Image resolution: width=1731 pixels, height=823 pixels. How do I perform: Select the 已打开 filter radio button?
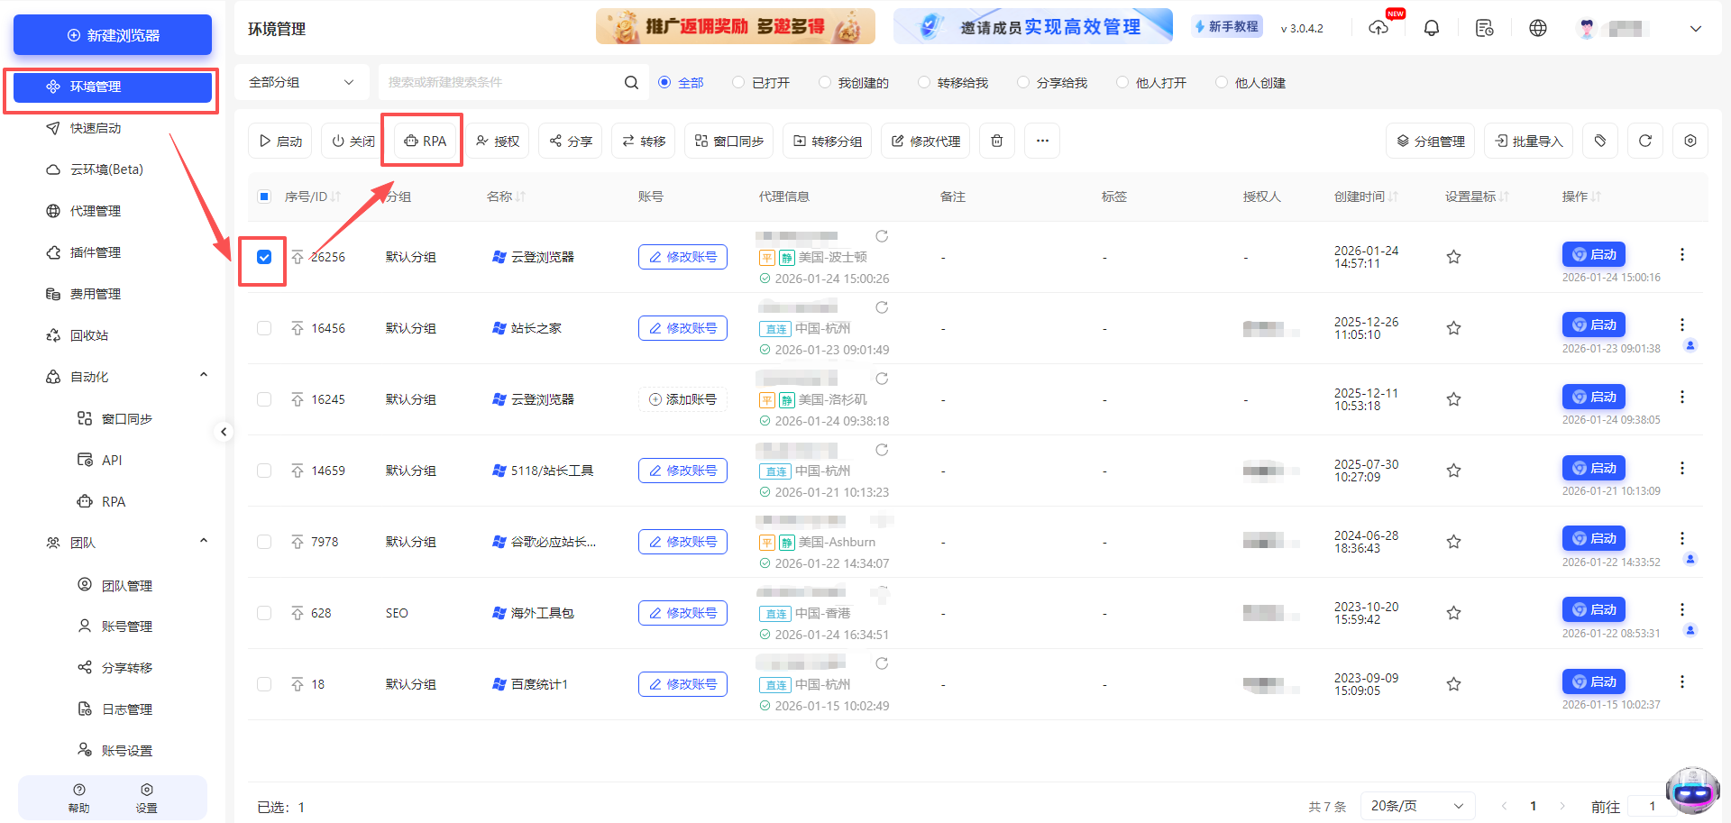(x=742, y=82)
